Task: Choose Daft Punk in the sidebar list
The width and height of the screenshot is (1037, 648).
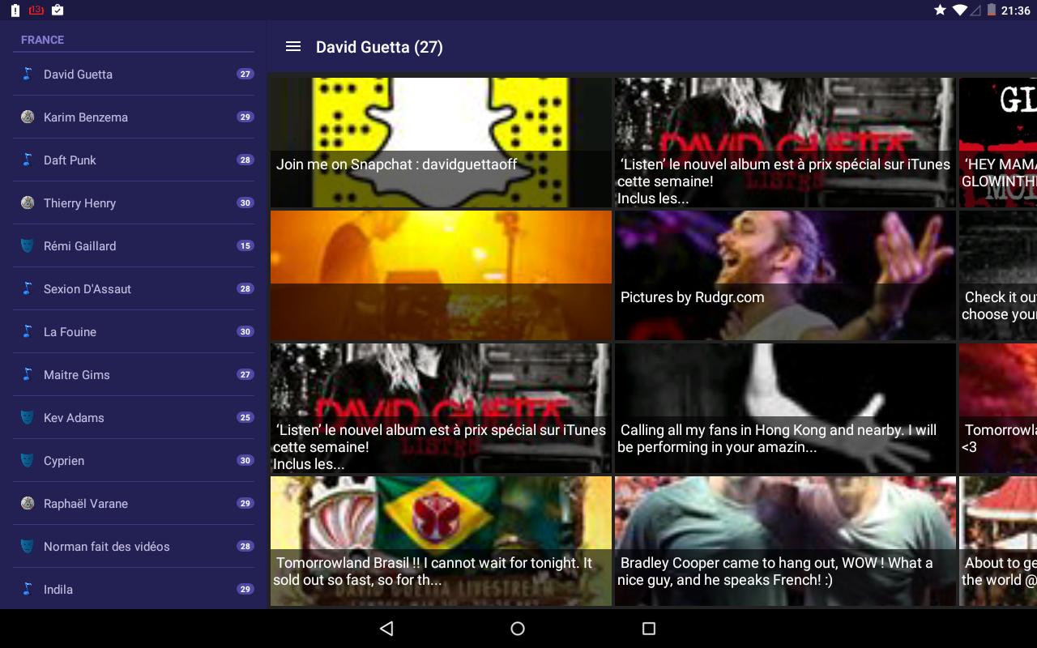Action: click(134, 160)
